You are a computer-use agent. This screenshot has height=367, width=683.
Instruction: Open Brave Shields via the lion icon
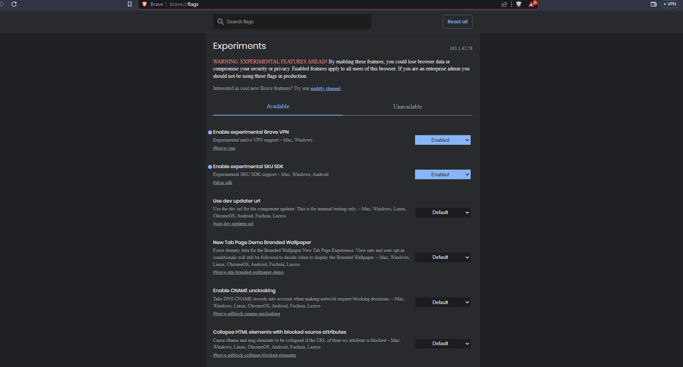click(x=518, y=4)
